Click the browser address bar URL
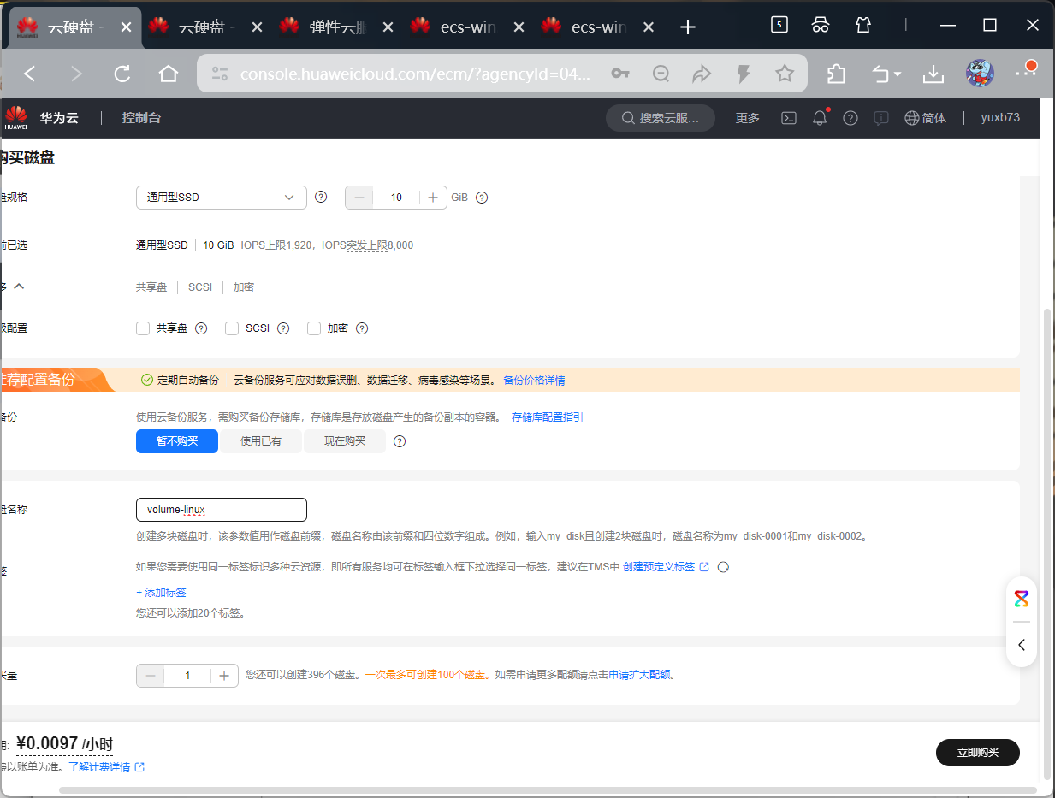Image resolution: width=1055 pixels, height=798 pixels. 415,74
